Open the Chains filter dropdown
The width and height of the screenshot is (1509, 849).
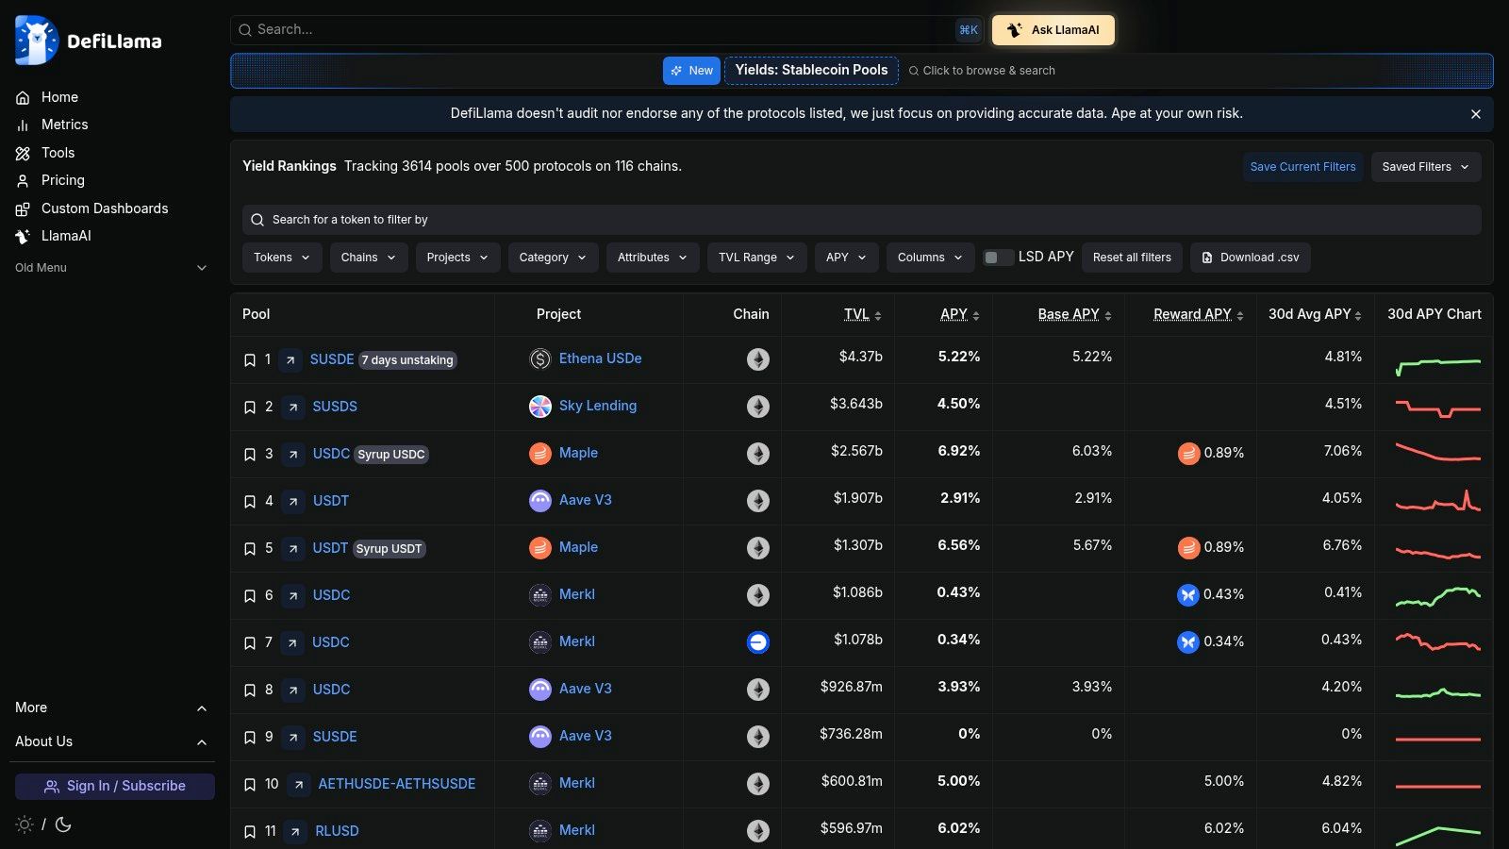click(368, 258)
